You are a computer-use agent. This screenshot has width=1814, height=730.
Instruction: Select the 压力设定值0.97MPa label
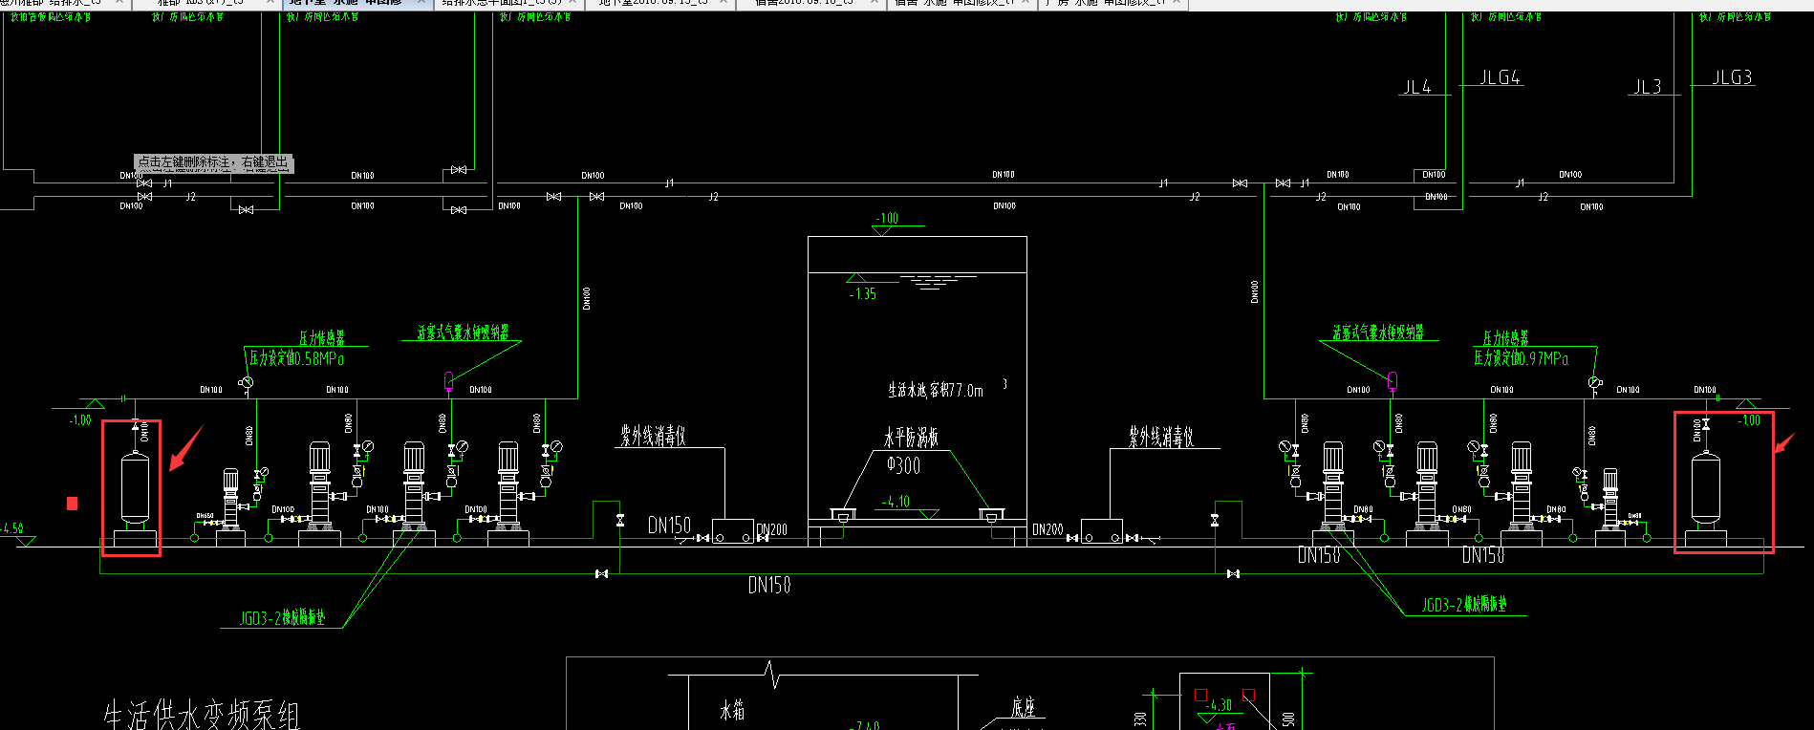click(1521, 358)
